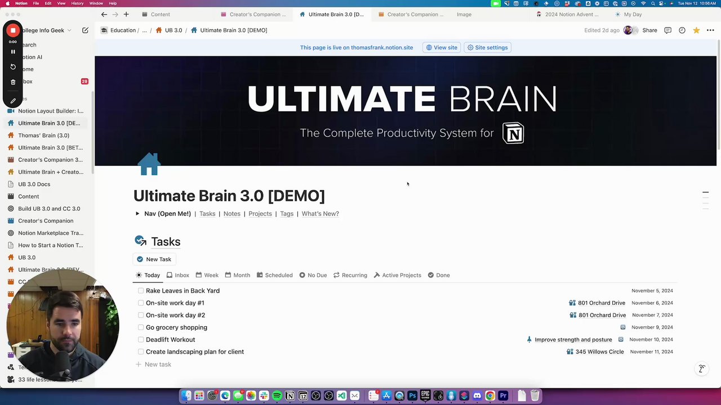Show the Done tasks view
The image size is (721, 405).
click(x=438, y=275)
